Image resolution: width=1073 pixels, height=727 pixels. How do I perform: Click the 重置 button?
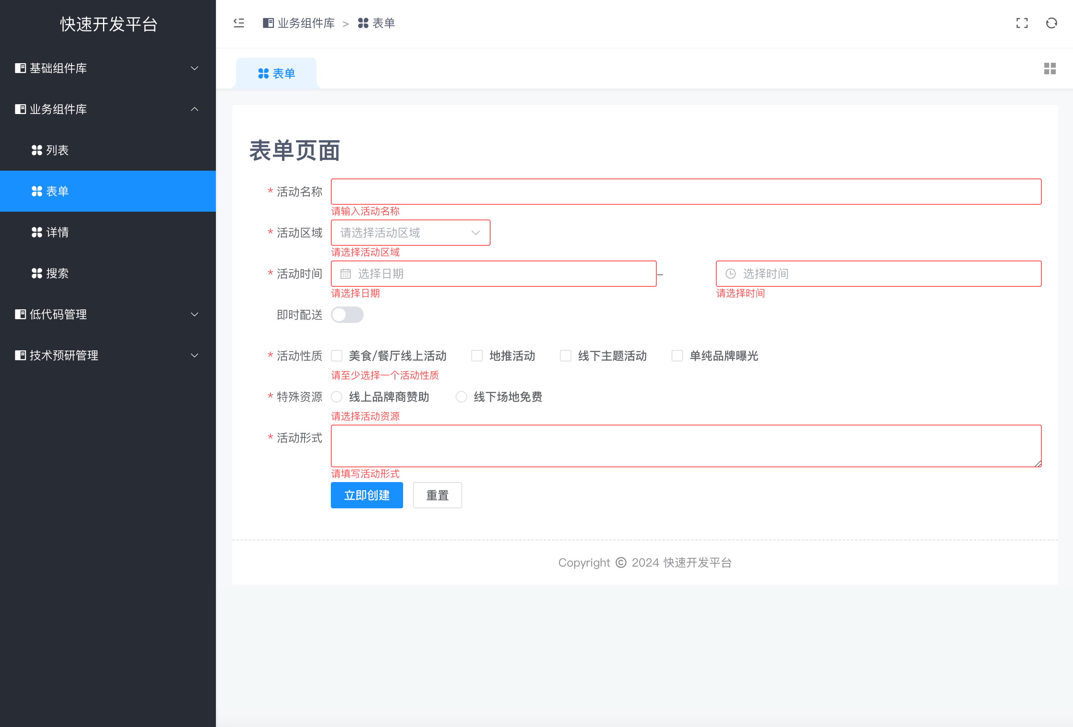[x=437, y=495]
